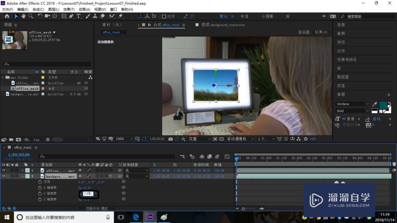Screen dimensions: 397x223
Task: Select the Rectangle shape tool
Action: point(64,16)
